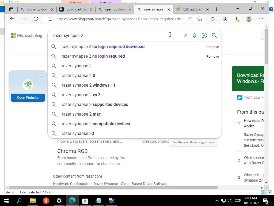Remove 'no login required' history suggestion
This screenshot has height=206, width=274.
click(x=212, y=56)
